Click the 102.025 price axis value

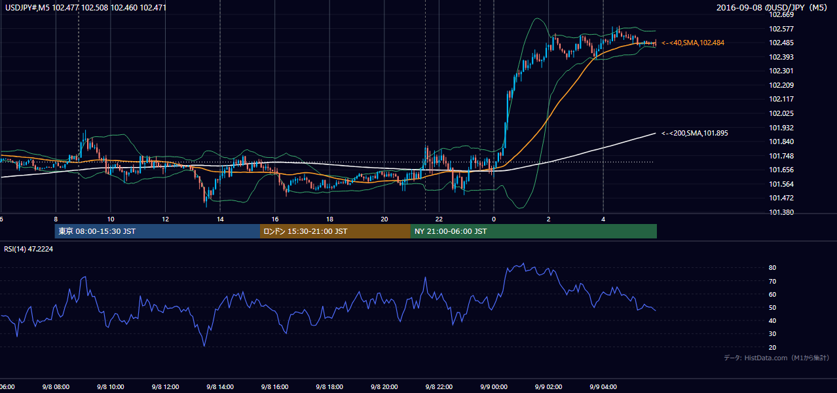tap(781, 114)
